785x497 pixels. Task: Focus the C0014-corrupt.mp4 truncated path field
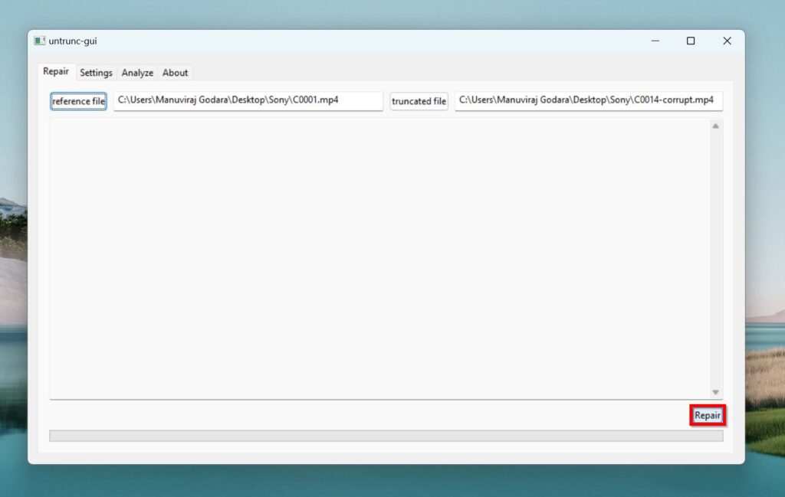coord(588,100)
